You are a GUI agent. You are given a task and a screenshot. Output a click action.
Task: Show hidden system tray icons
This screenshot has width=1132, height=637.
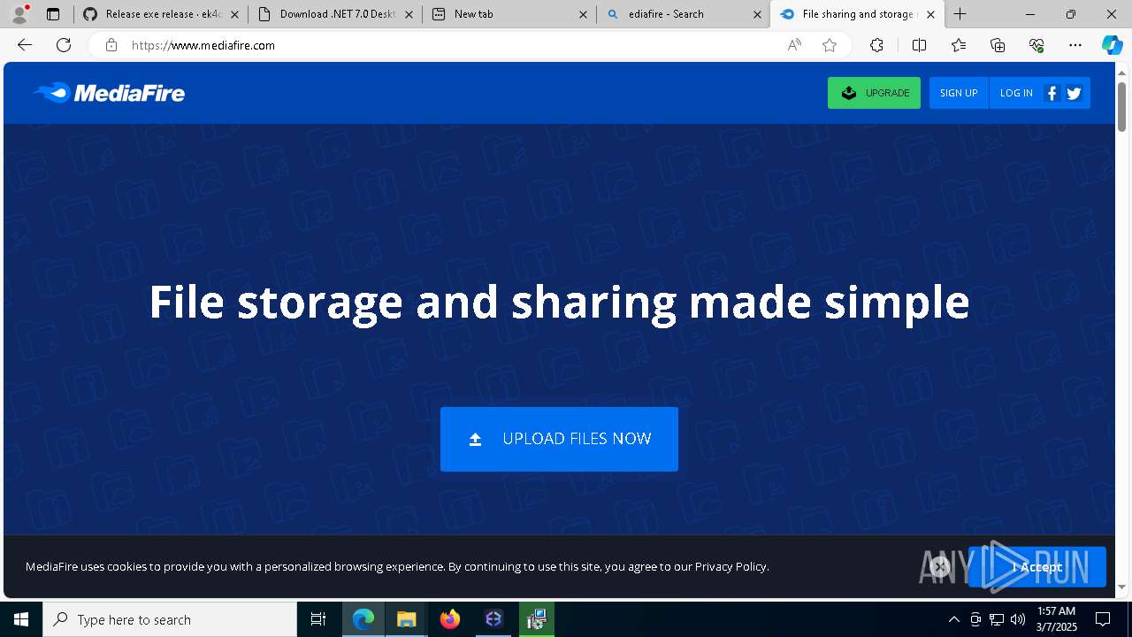(x=953, y=619)
